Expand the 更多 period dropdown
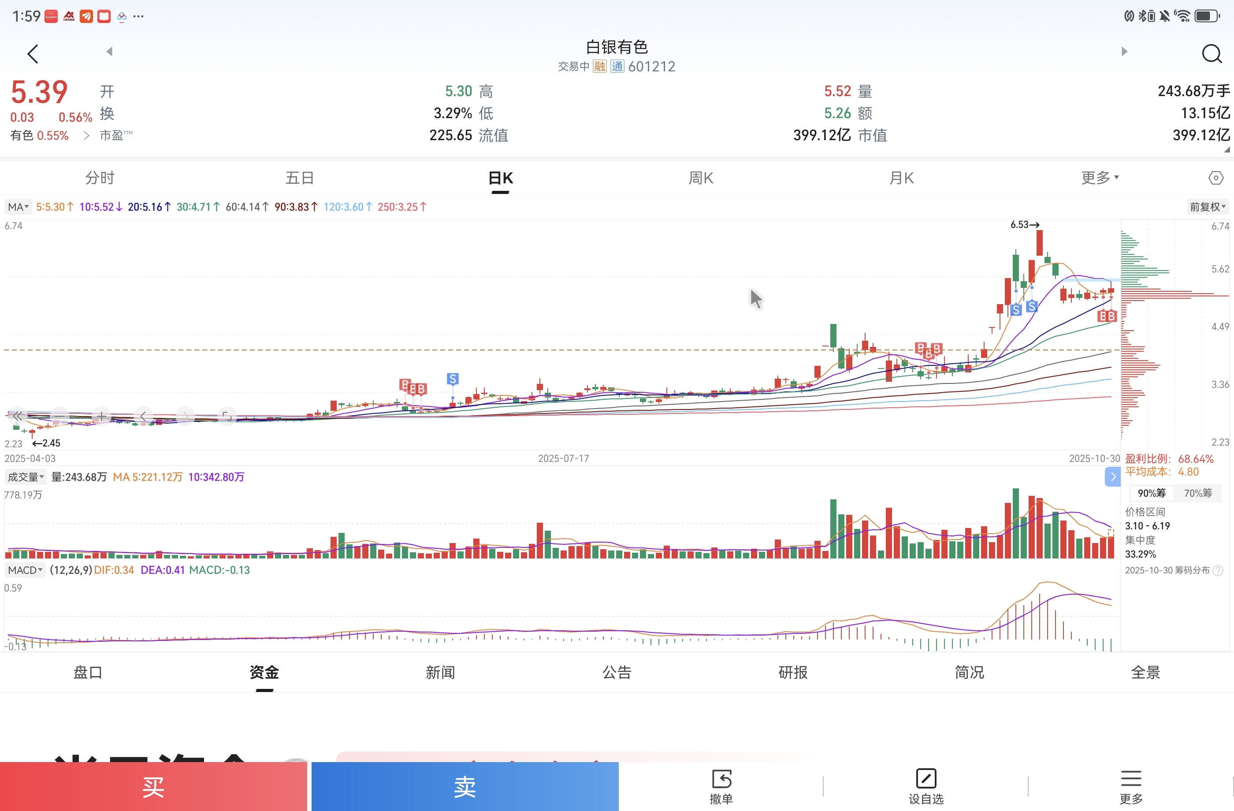Viewport: 1234px width, 811px height. [x=1100, y=178]
